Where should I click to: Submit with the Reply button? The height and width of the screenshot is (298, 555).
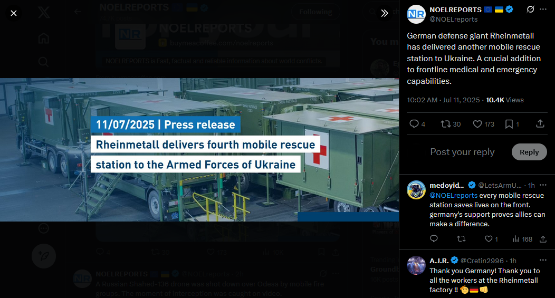pyautogui.click(x=529, y=152)
